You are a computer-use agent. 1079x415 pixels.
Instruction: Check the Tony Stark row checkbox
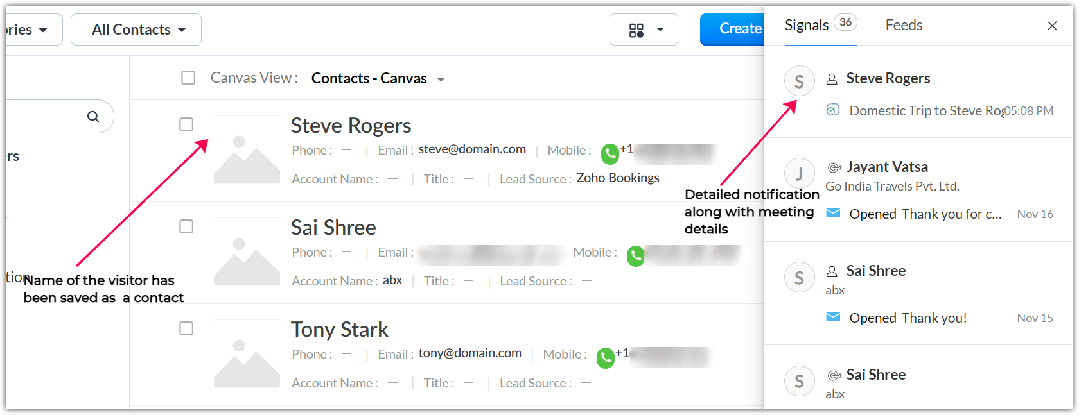pos(186,328)
